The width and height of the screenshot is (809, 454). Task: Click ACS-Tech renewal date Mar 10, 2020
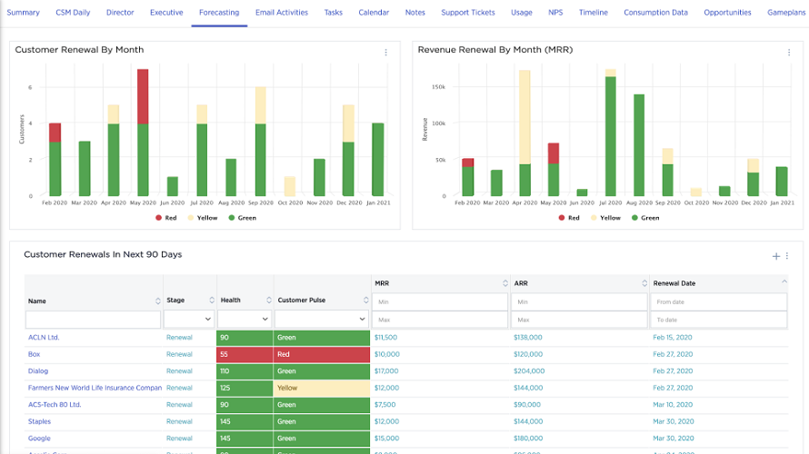click(673, 405)
